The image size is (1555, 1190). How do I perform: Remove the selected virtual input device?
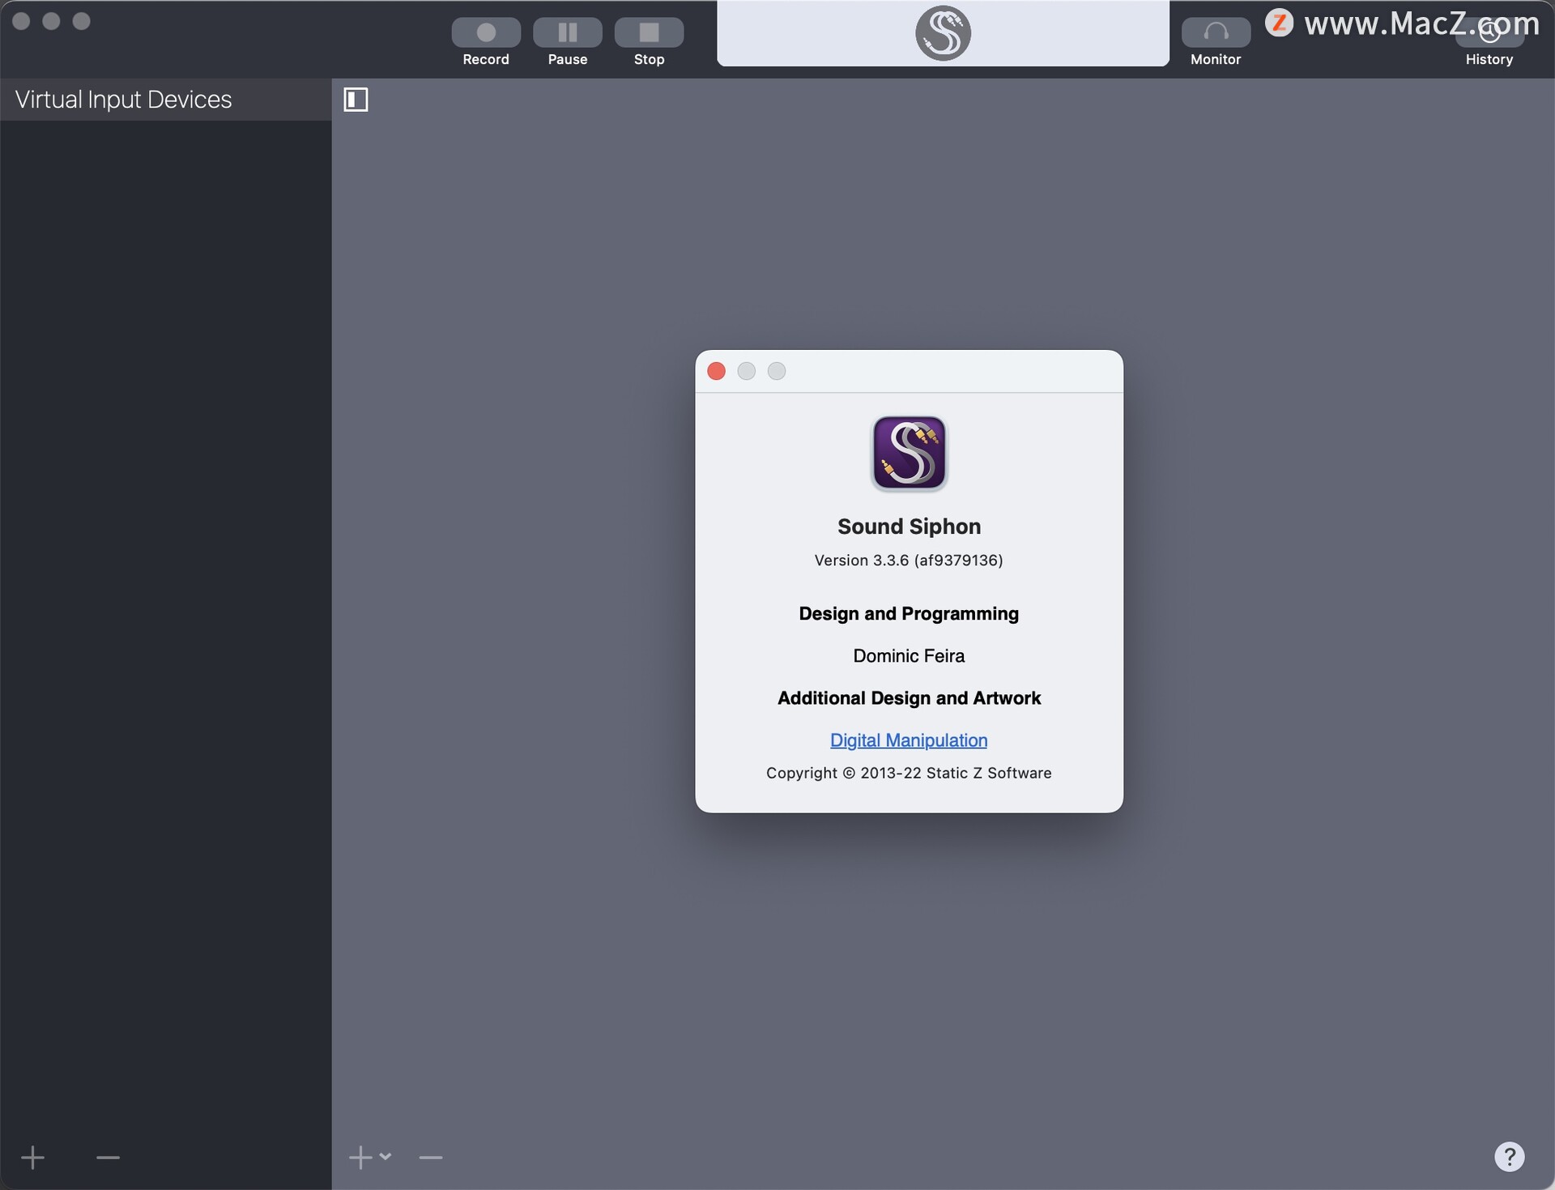(x=108, y=1157)
